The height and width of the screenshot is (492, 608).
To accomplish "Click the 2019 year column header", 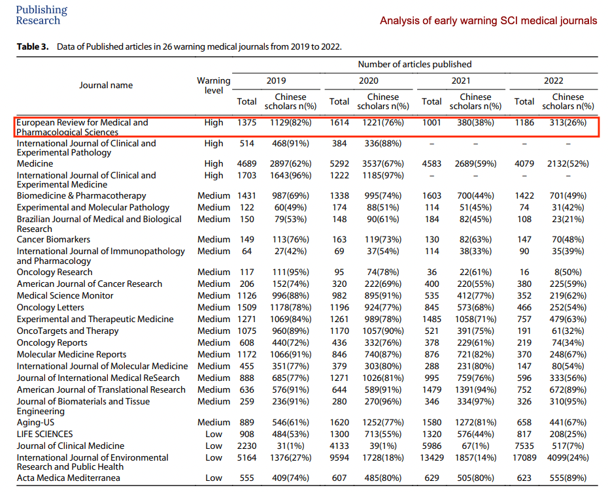I will pyautogui.click(x=276, y=81).
